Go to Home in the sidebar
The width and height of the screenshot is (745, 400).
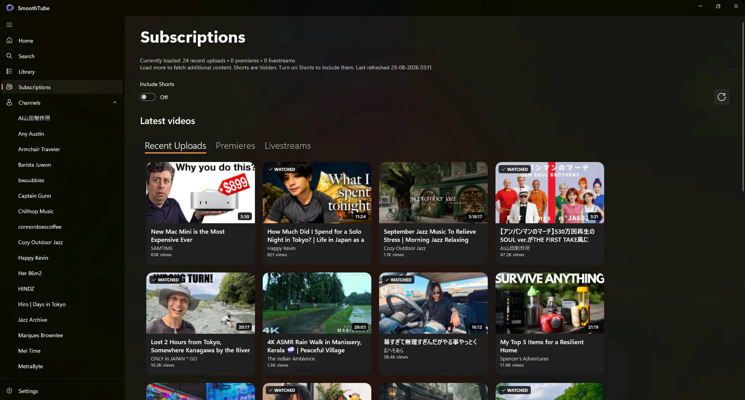point(62,40)
